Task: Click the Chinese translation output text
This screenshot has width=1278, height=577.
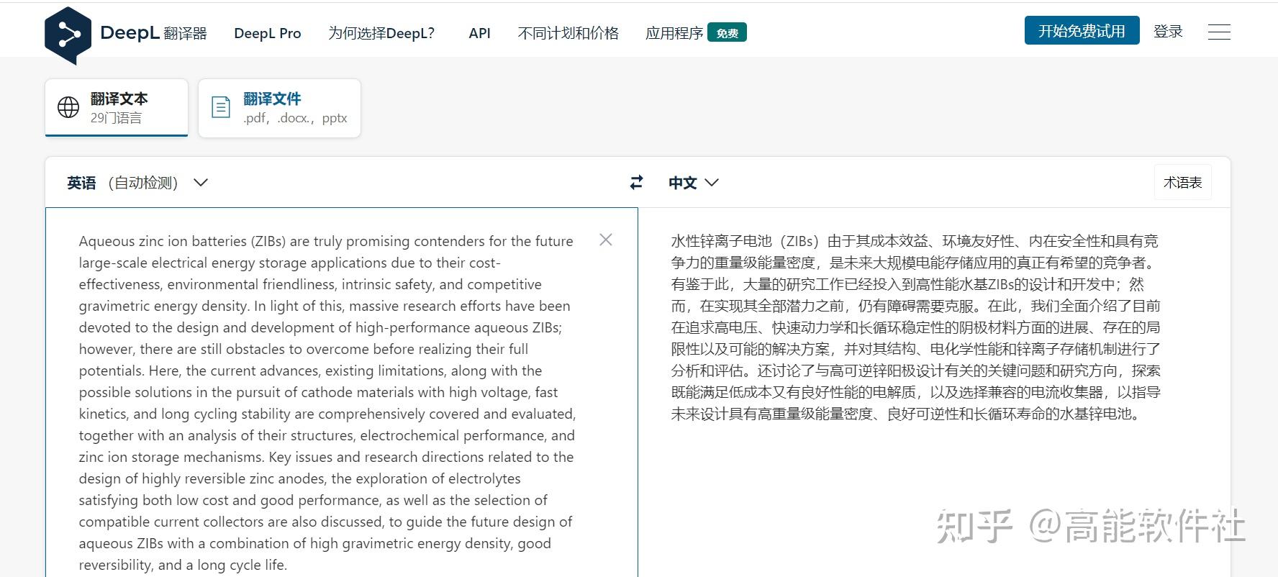Action: click(x=915, y=327)
